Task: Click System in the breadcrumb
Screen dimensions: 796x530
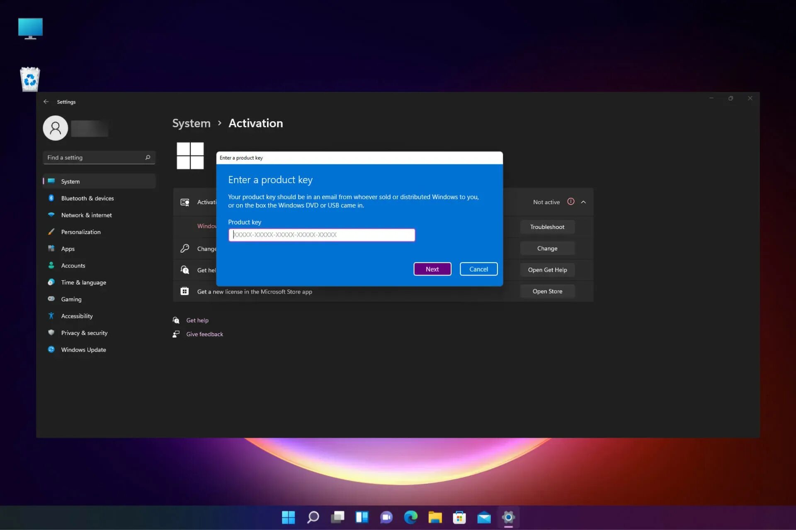Action: click(191, 123)
